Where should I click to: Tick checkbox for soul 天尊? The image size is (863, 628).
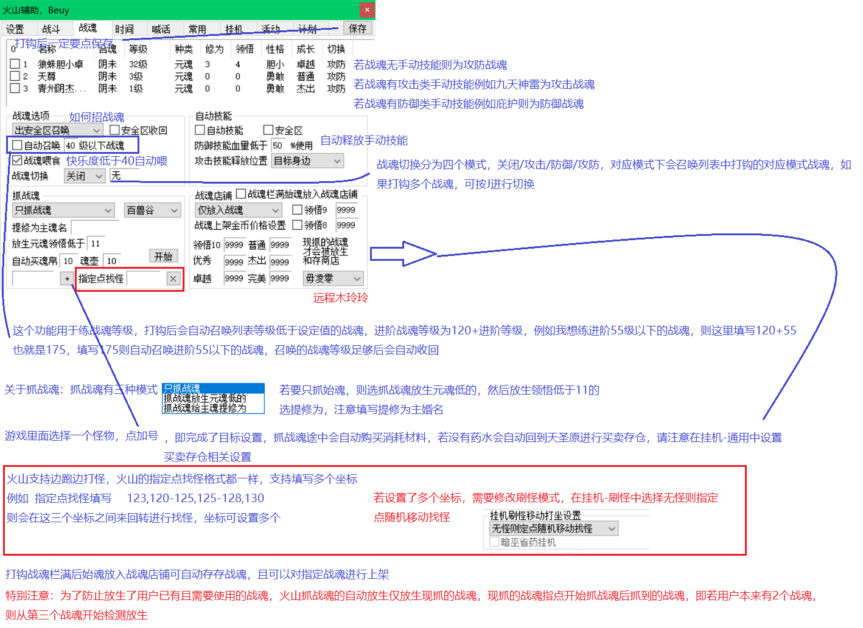click(15, 76)
